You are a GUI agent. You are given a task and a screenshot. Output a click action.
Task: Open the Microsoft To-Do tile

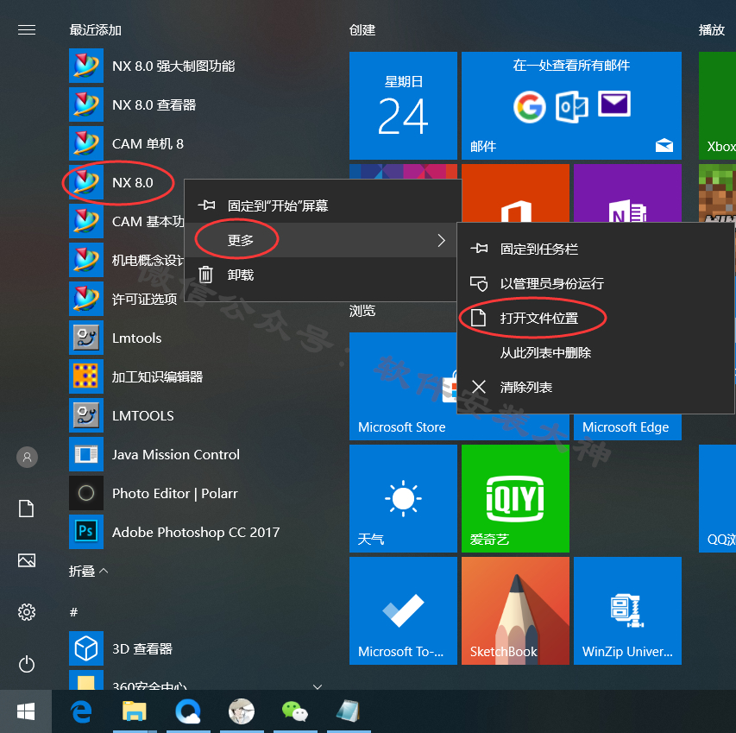pos(403,611)
